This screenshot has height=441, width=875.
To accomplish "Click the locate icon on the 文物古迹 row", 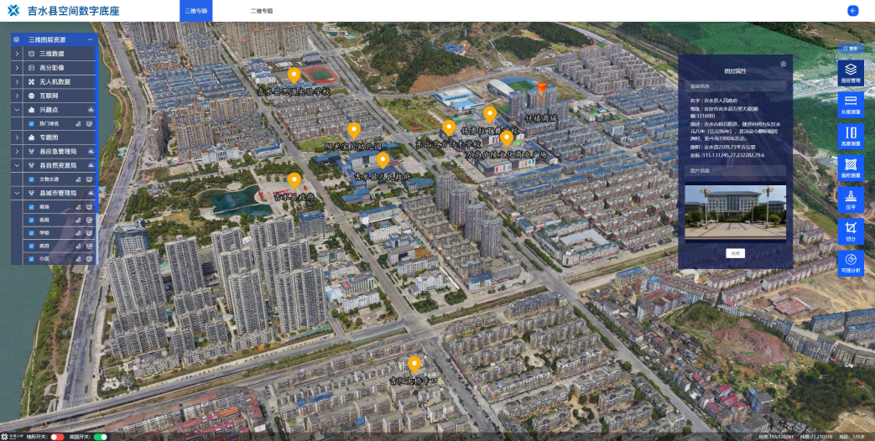I will [79, 179].
